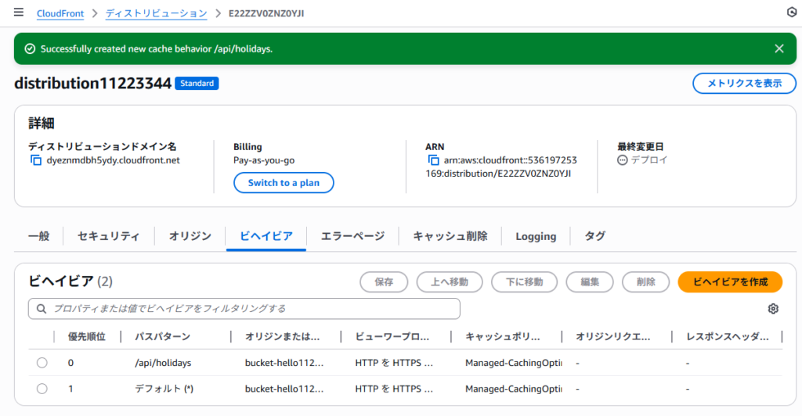Go to the オリジン tab
Screen dimensions: 802x416
coord(190,236)
